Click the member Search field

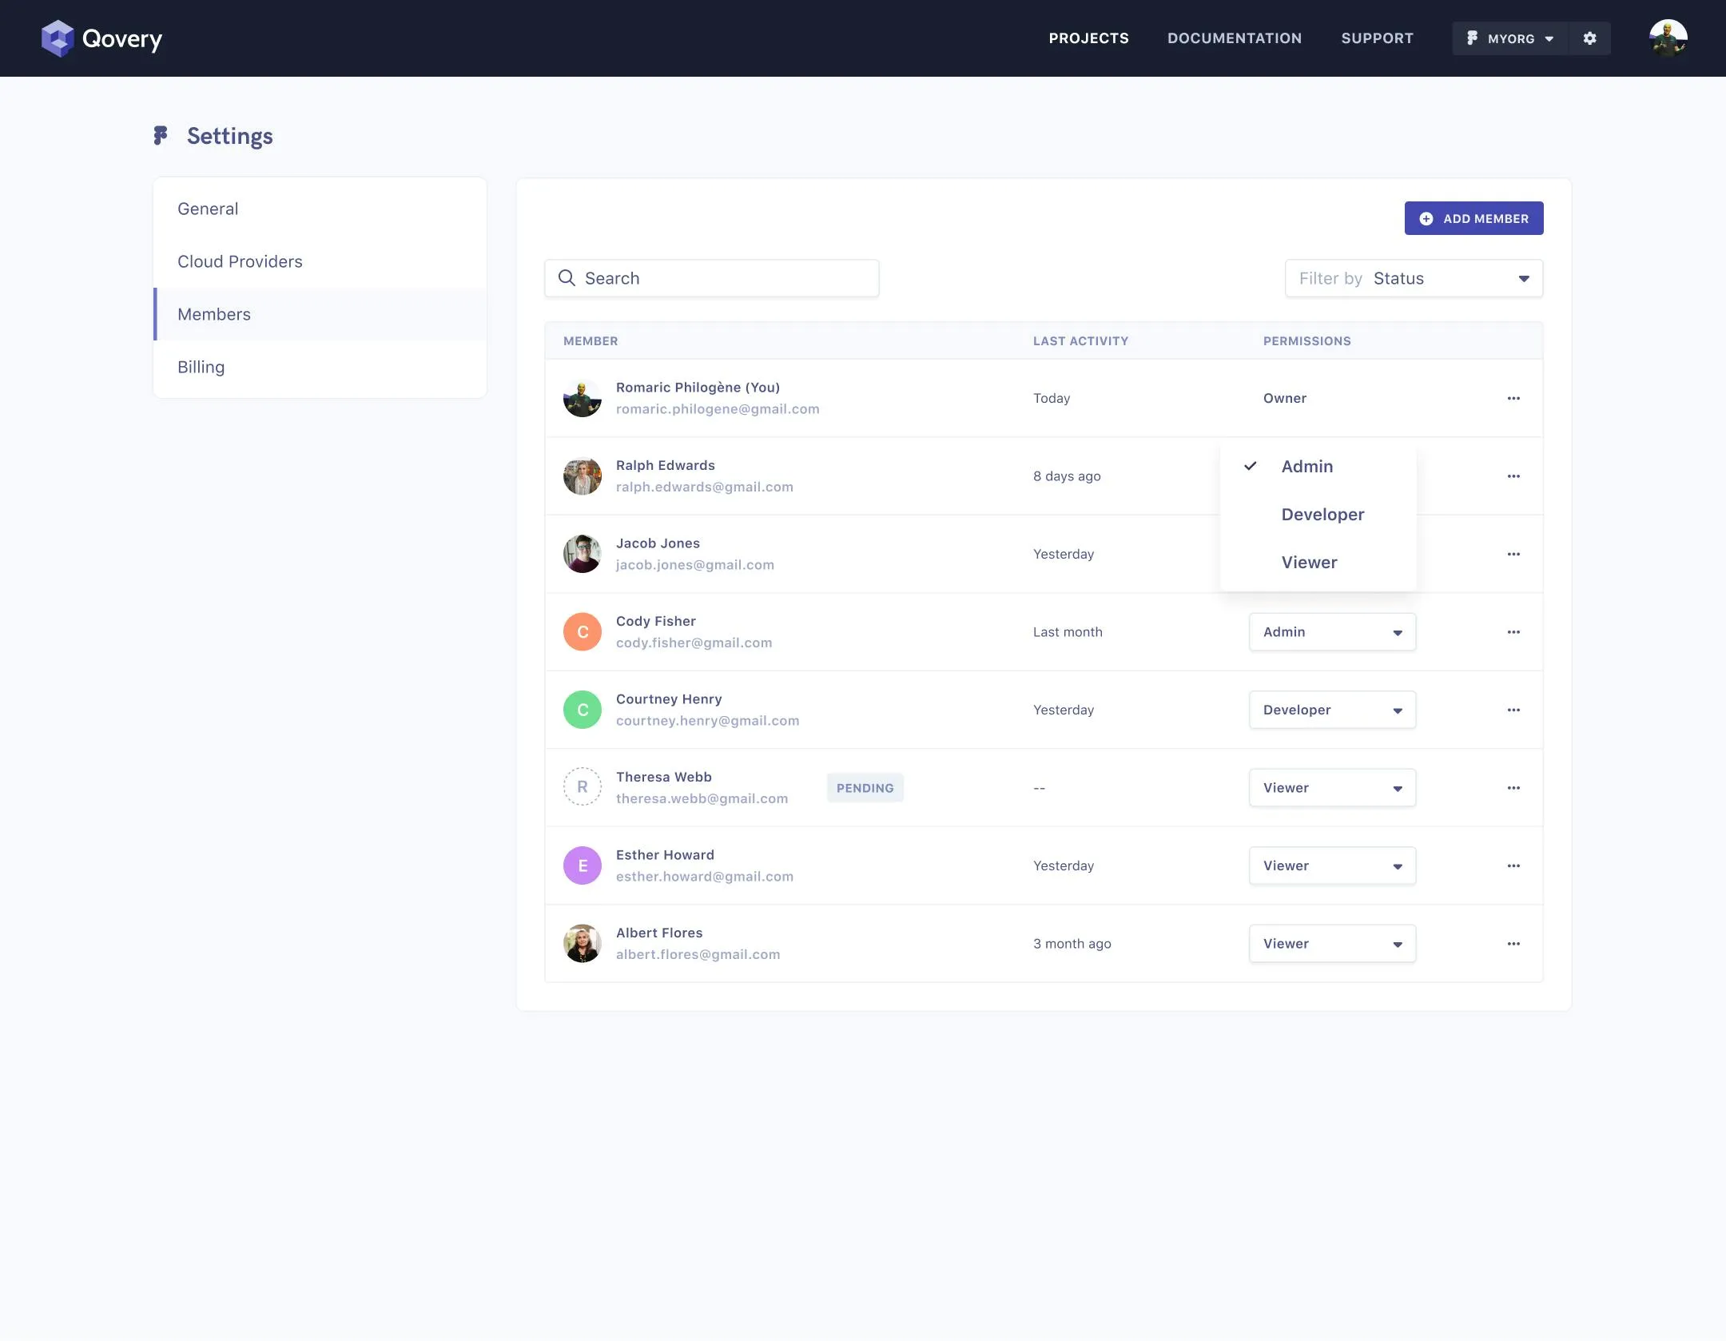point(711,278)
